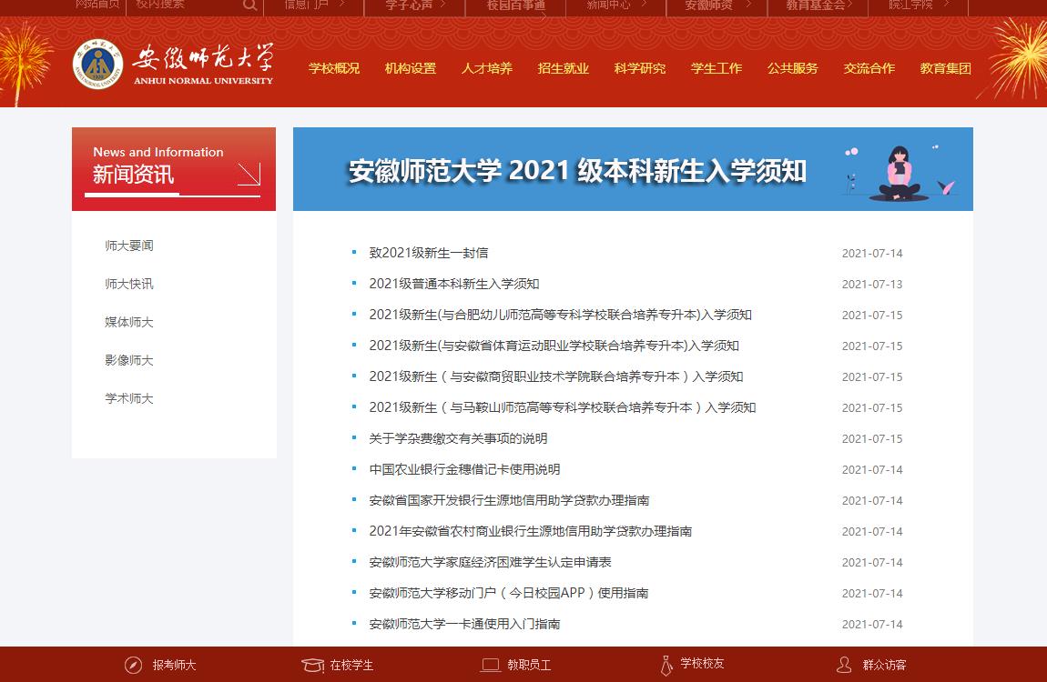
Task: Click the graduation cap icon for 在校学生
Action: coord(313,665)
